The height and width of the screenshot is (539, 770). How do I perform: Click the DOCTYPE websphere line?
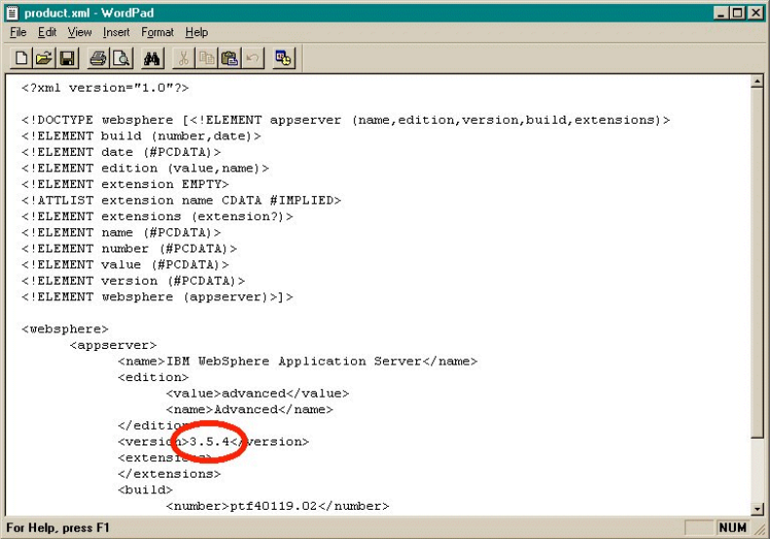346,120
